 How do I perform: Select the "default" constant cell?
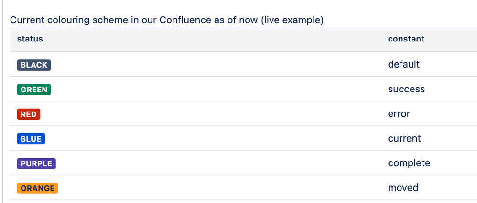[x=404, y=64]
